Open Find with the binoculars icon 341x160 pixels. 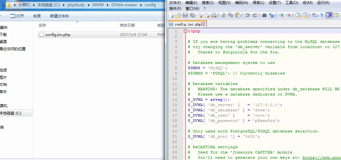point(264,15)
